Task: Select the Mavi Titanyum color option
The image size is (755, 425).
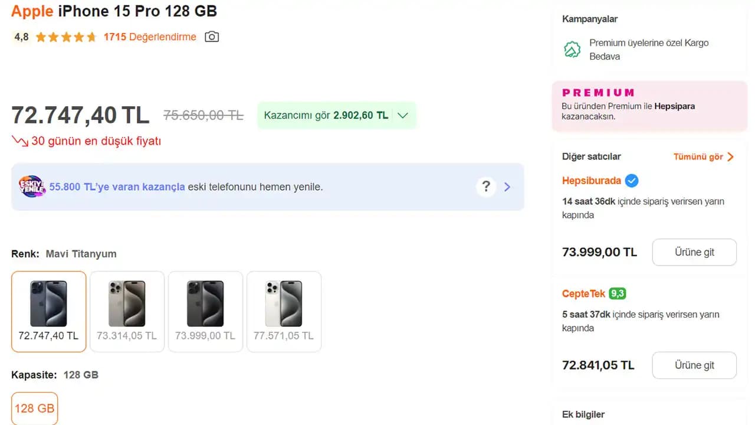Action: coord(48,312)
